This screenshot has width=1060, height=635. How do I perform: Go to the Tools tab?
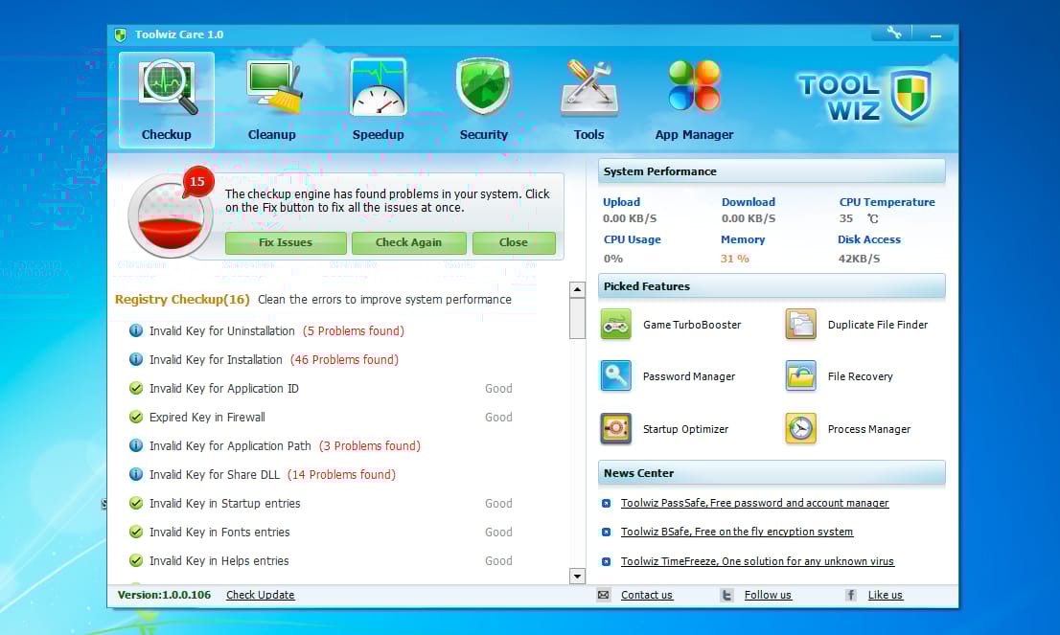588,100
